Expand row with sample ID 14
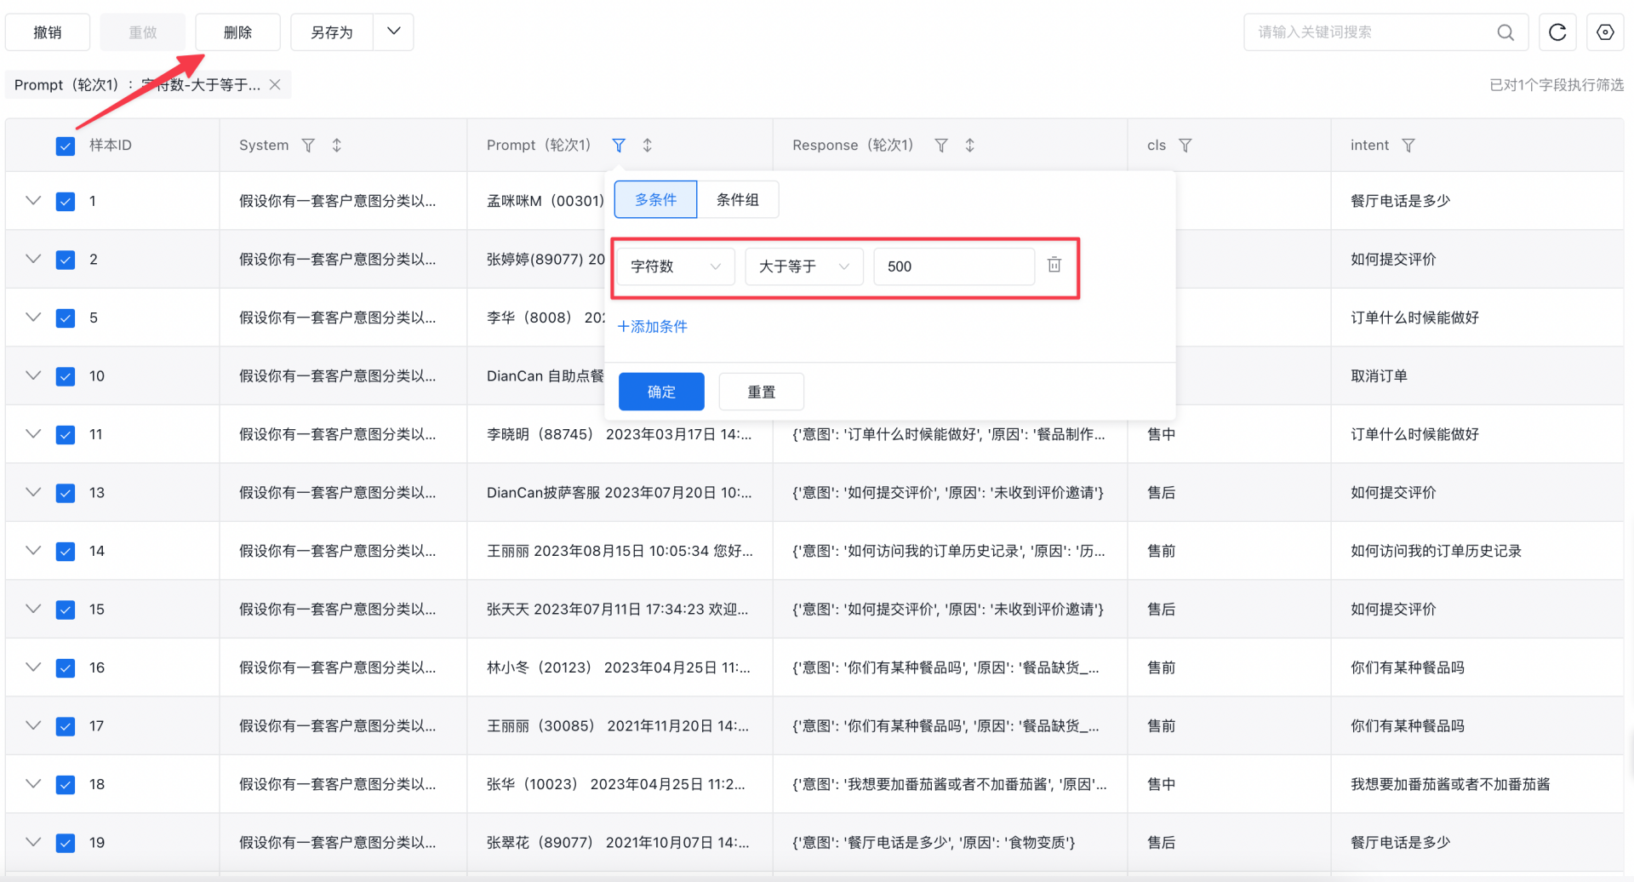The width and height of the screenshot is (1634, 882). [x=33, y=551]
